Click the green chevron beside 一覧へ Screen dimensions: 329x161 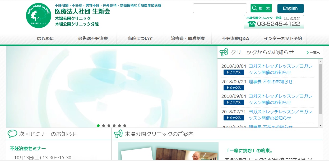(308, 53)
